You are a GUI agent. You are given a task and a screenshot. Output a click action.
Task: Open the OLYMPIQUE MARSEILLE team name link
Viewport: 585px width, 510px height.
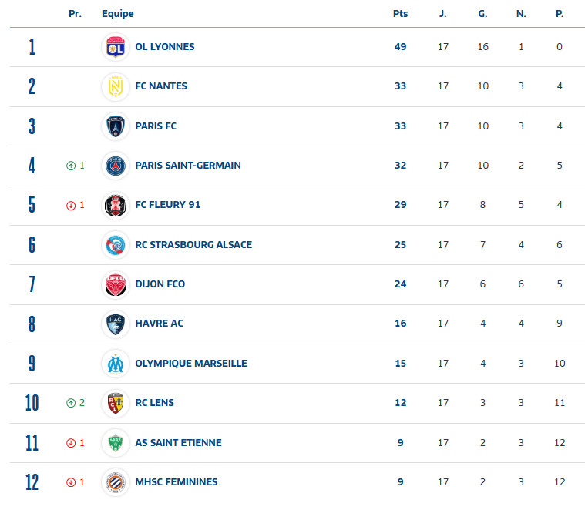pyautogui.click(x=190, y=364)
